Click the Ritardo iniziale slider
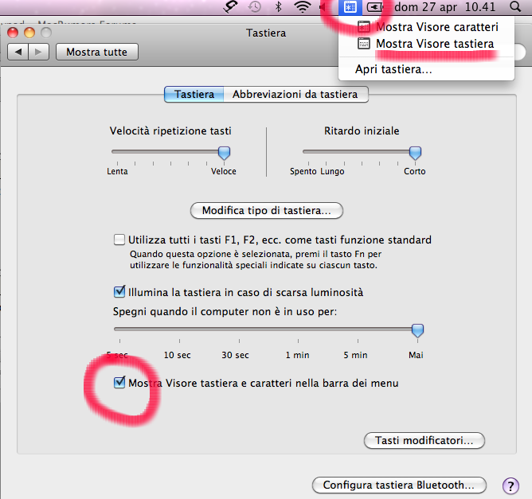Screen dimensions: 532x499 point(362,152)
